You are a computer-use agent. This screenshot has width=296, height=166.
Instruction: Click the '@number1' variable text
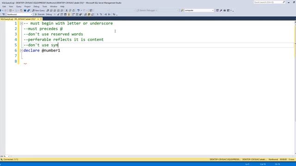click(51, 50)
